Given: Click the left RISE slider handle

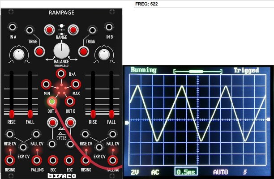Looking at the screenshot, I should [x=12, y=114].
